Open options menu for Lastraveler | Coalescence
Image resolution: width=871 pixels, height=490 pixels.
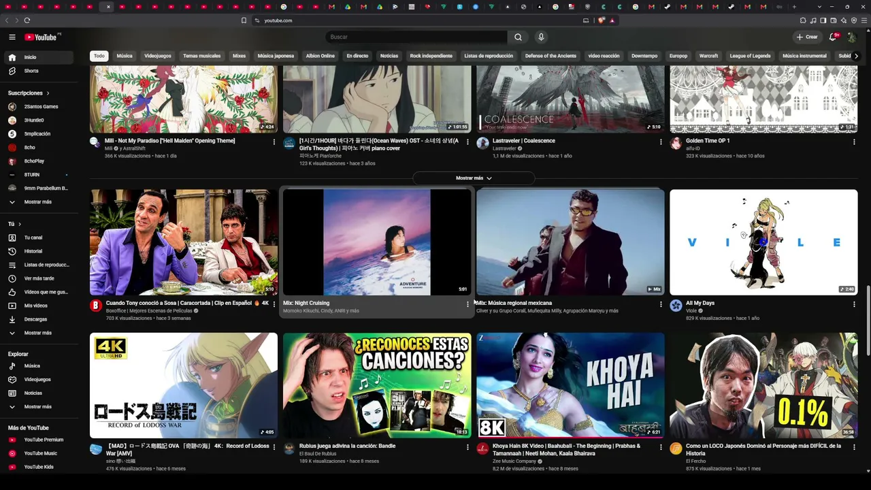pos(660,142)
